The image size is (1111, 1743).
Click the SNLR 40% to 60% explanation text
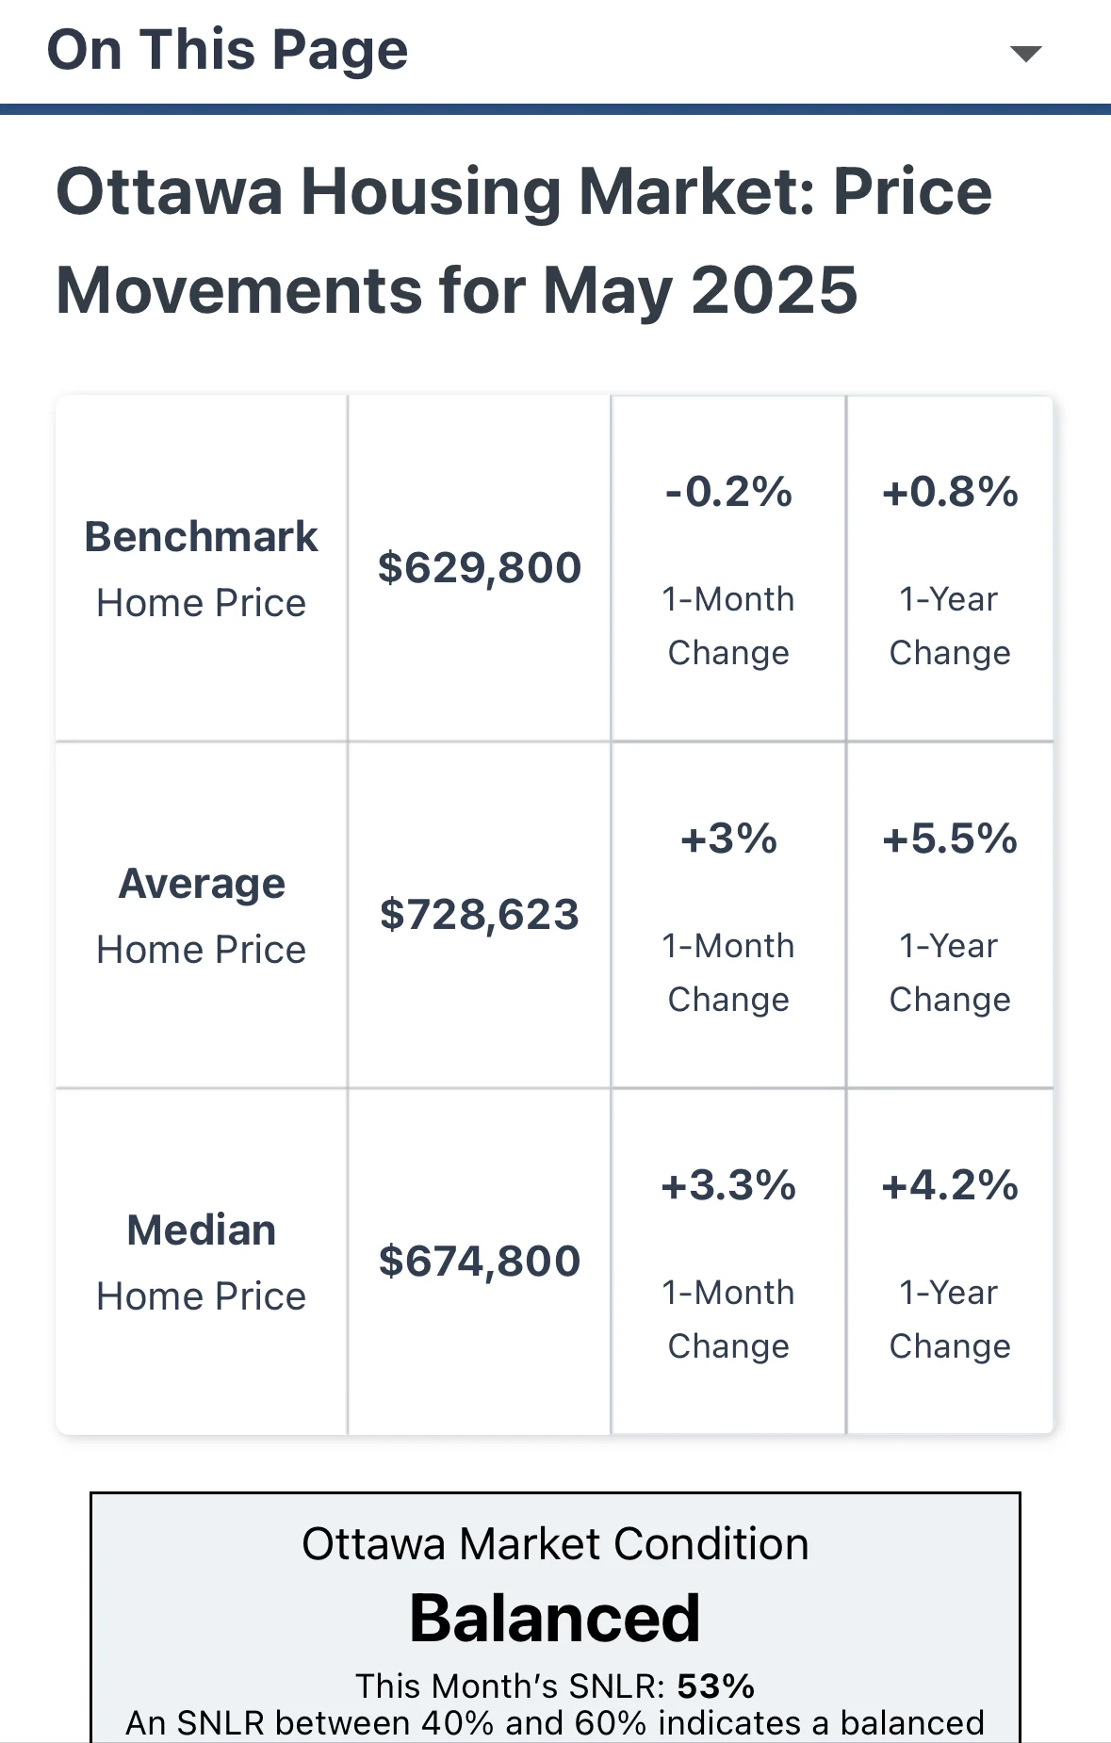(x=555, y=1723)
